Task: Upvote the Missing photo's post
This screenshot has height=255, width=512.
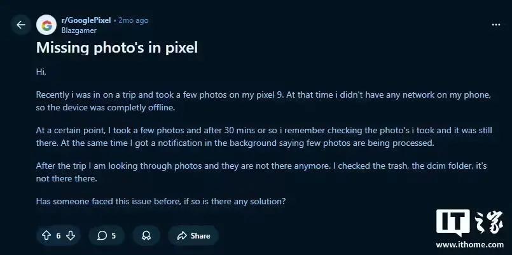Action: pos(46,235)
